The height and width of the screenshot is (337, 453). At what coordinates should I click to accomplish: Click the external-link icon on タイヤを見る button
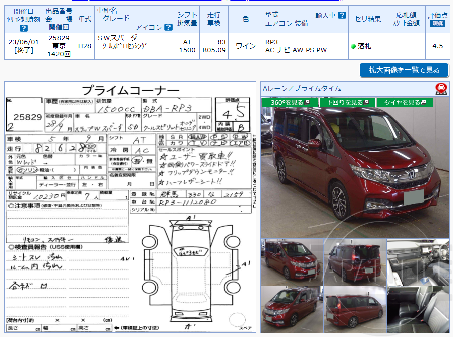[423, 102]
